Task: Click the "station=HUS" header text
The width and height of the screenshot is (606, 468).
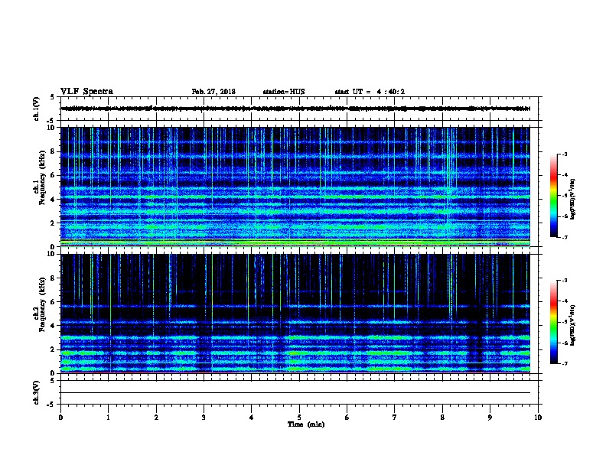Action: (284, 92)
